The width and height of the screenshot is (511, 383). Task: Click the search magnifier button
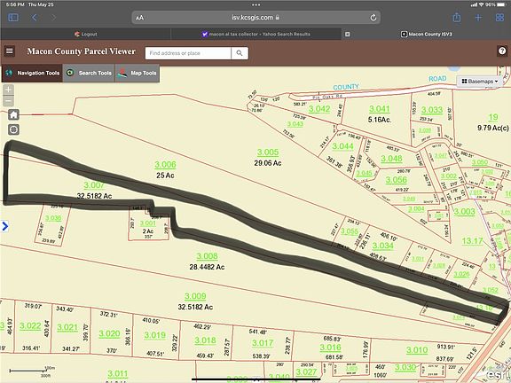(240, 53)
